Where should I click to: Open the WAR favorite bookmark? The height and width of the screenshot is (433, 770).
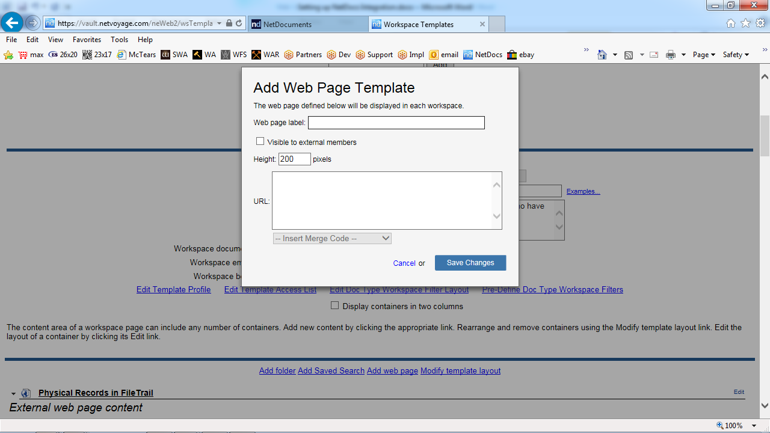coord(265,55)
